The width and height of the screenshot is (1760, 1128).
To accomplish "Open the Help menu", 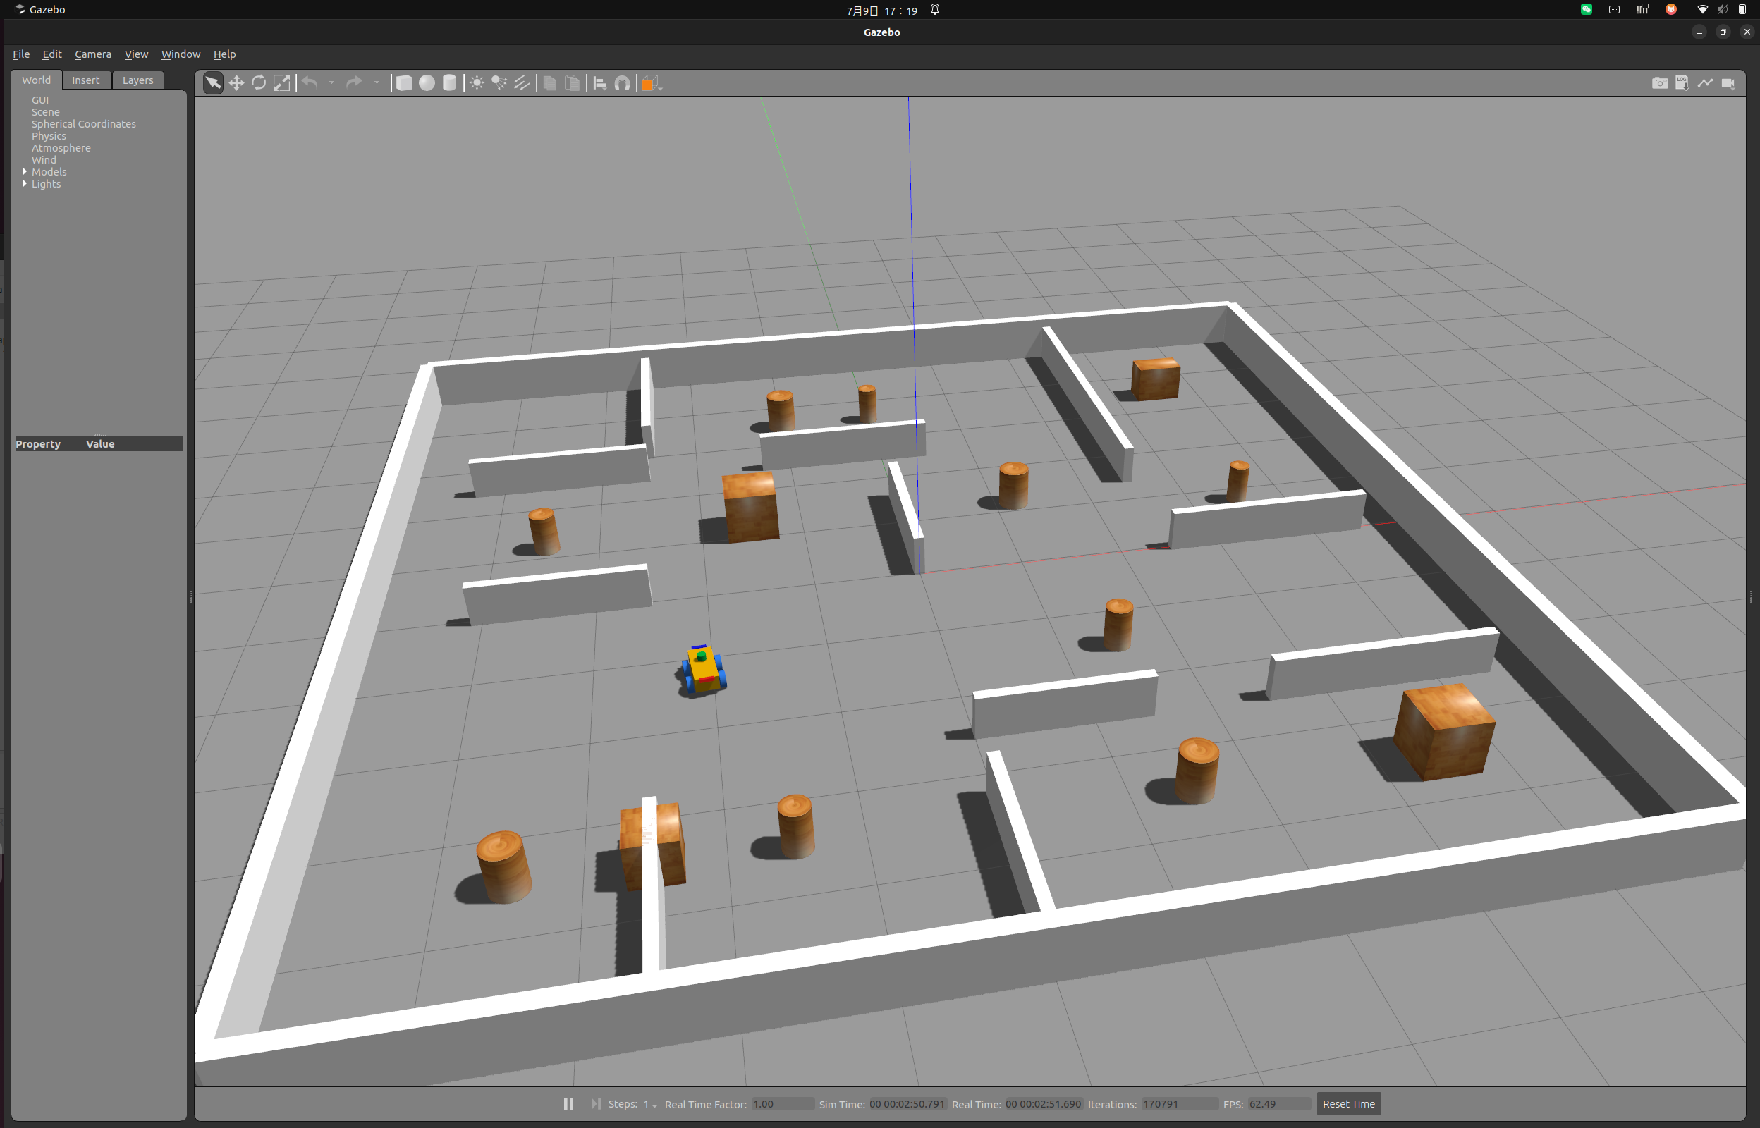I will pyautogui.click(x=224, y=54).
